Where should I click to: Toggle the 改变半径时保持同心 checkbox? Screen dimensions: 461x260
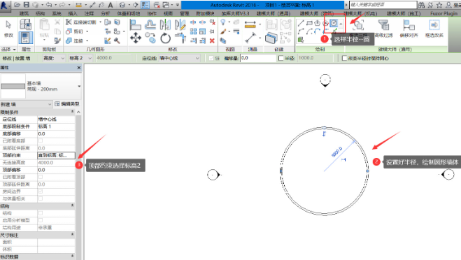(345, 58)
